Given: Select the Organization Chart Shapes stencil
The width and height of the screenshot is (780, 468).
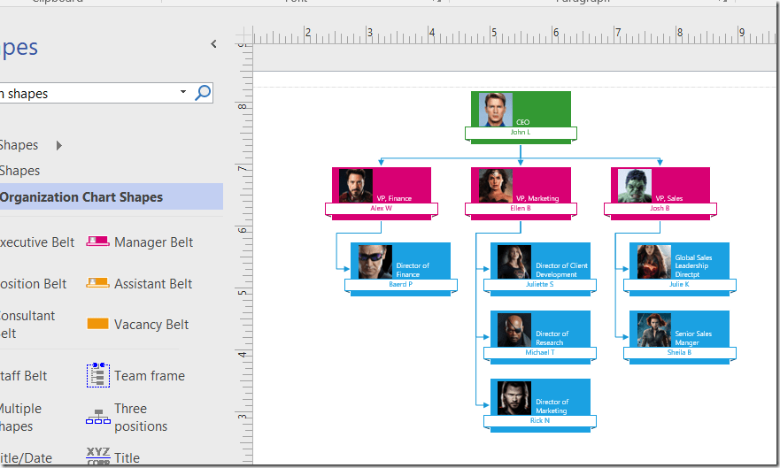Looking at the screenshot, I should tap(112, 196).
